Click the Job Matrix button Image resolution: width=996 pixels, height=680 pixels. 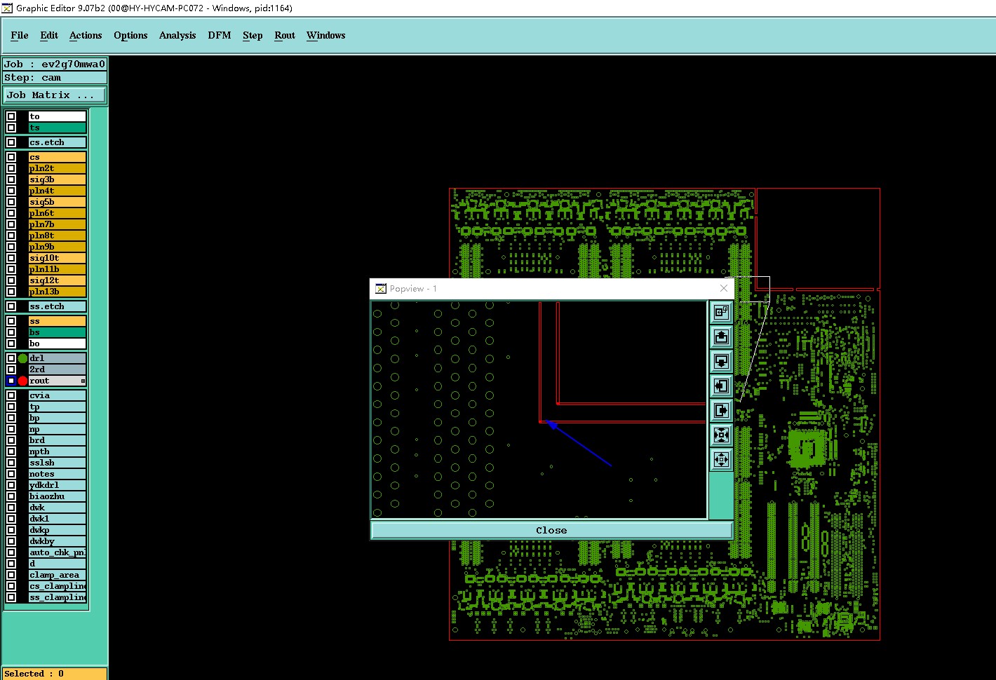coord(55,95)
